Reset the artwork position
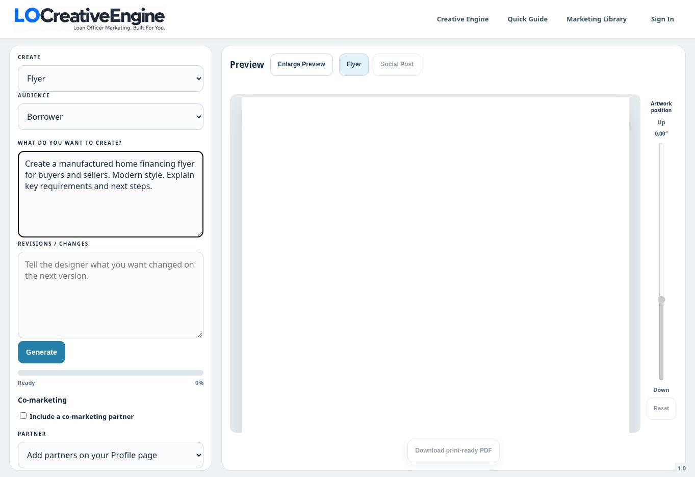Screen dimensions: 695x477 coord(661,409)
